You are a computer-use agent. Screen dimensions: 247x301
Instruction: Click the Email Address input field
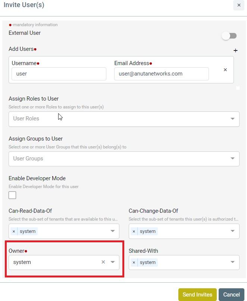tap(162, 74)
